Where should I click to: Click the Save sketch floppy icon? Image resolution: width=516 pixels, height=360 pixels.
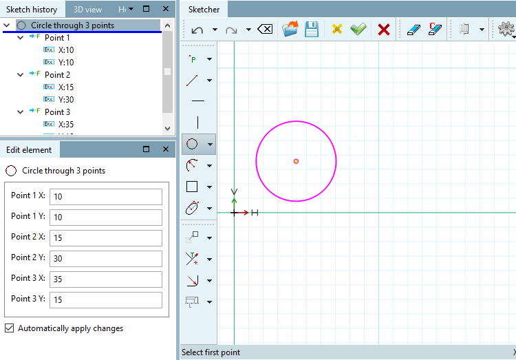(311, 30)
